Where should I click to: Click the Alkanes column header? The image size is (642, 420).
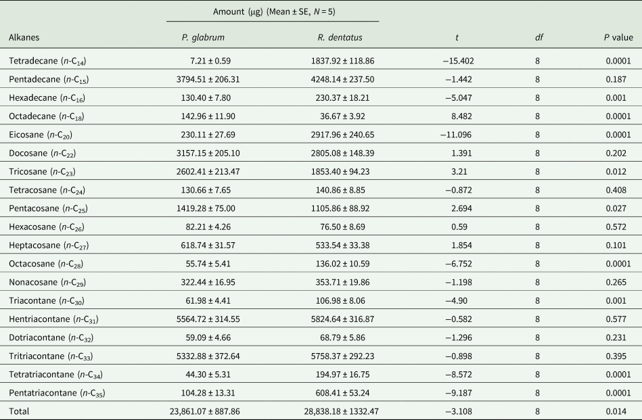click(24, 38)
